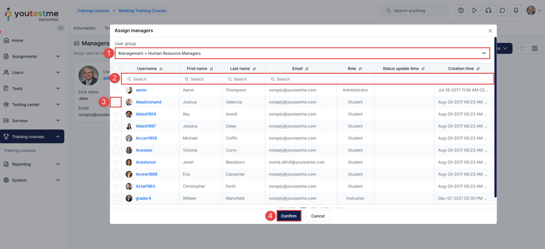The height and width of the screenshot is (249, 545).
Task: Open the play video tutorial icon
Action: tap(474, 11)
